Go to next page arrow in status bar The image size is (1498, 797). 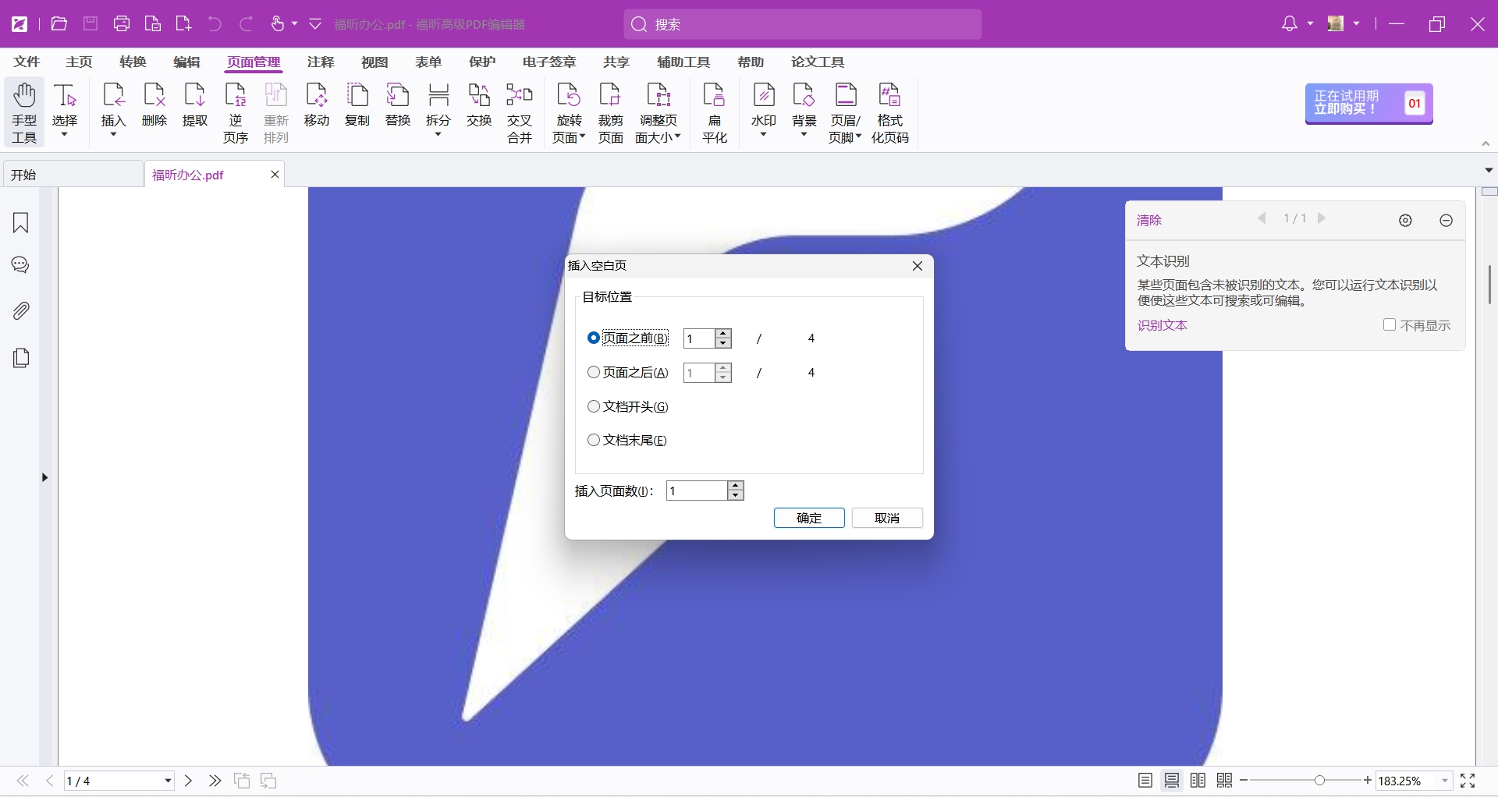point(188,781)
